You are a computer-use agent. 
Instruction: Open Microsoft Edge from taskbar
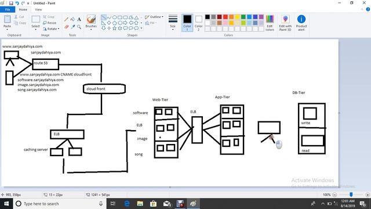(127, 204)
